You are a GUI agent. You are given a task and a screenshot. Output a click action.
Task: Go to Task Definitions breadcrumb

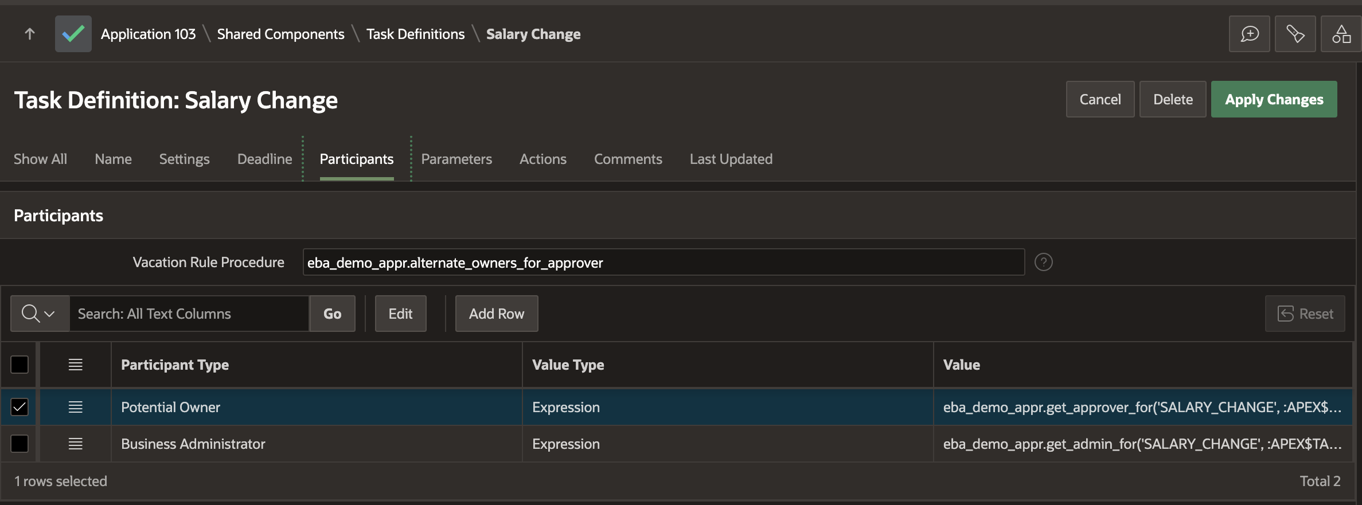point(415,34)
